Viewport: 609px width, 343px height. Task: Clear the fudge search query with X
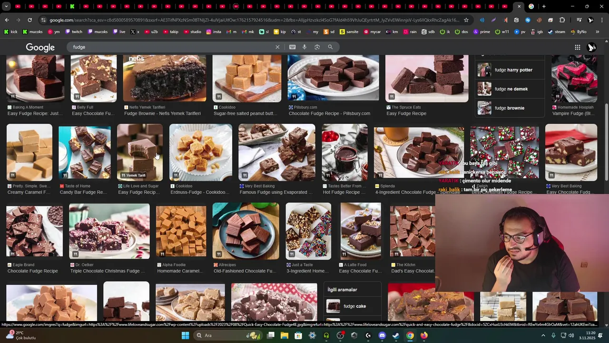[277, 47]
